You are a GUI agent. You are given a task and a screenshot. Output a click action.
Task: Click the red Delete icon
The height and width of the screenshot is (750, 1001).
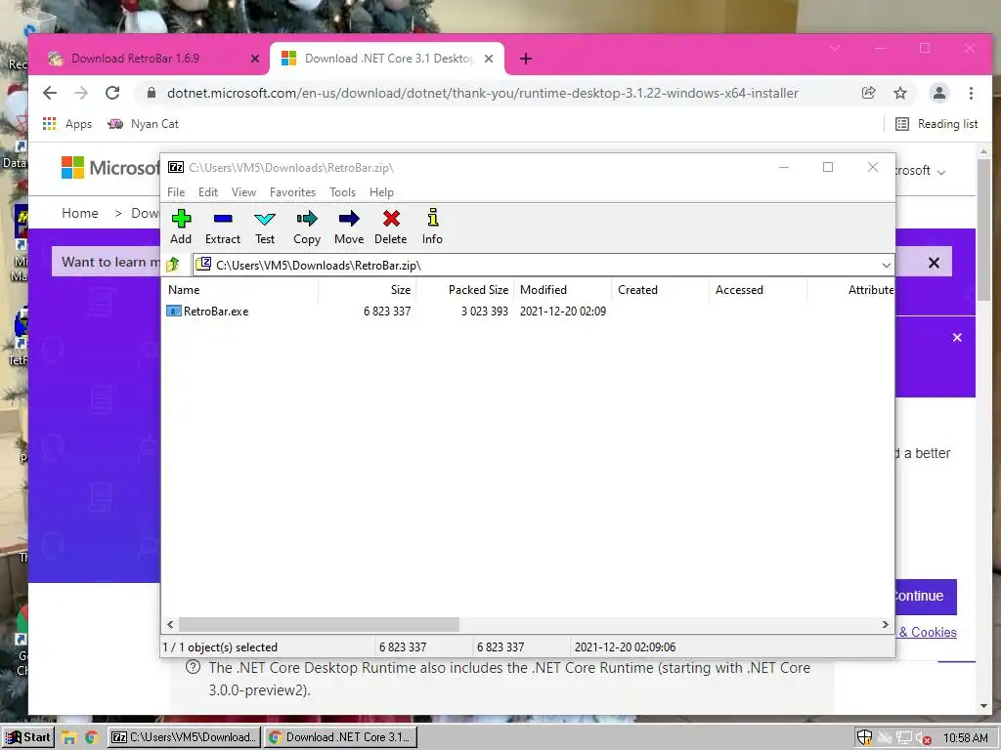[x=391, y=227]
